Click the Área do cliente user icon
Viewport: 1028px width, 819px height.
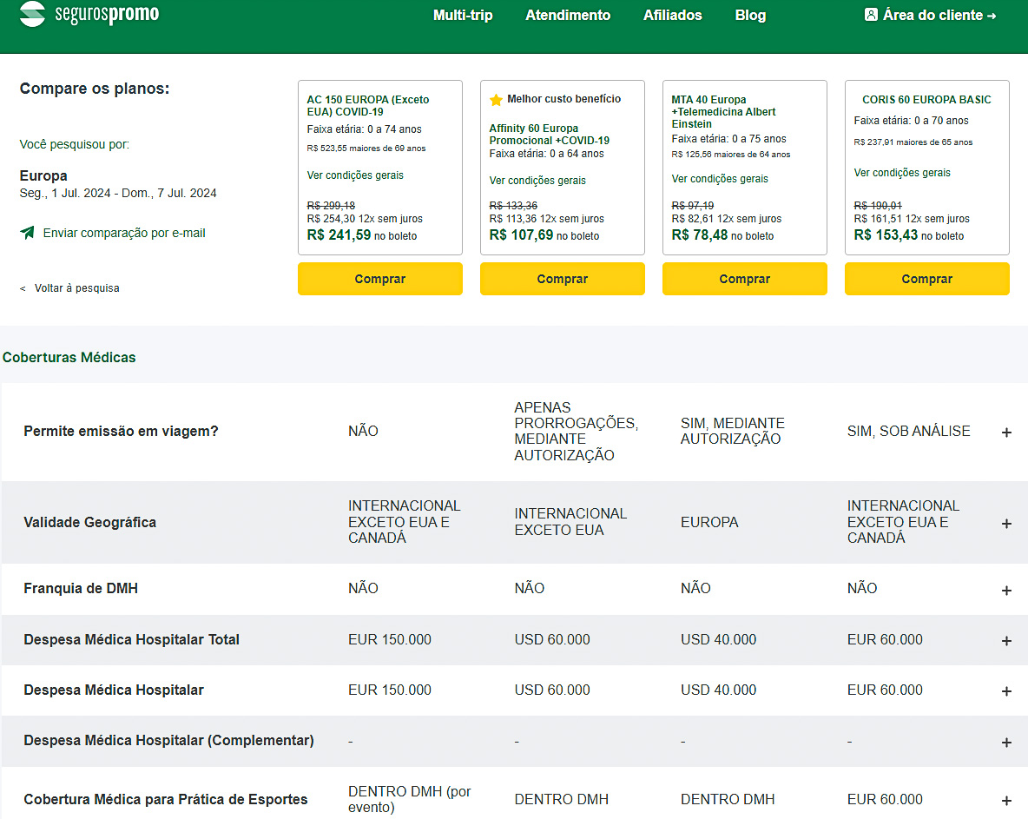click(871, 15)
